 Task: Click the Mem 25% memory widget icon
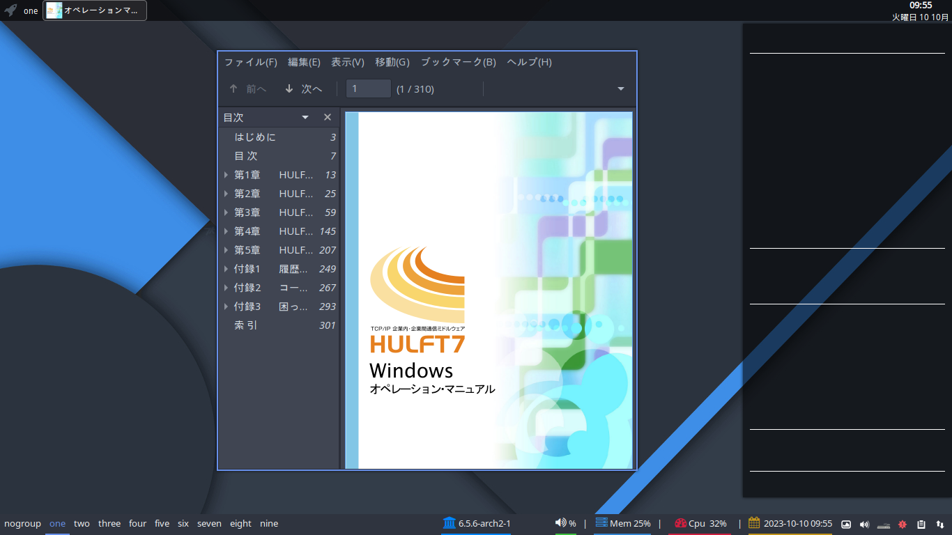point(601,523)
